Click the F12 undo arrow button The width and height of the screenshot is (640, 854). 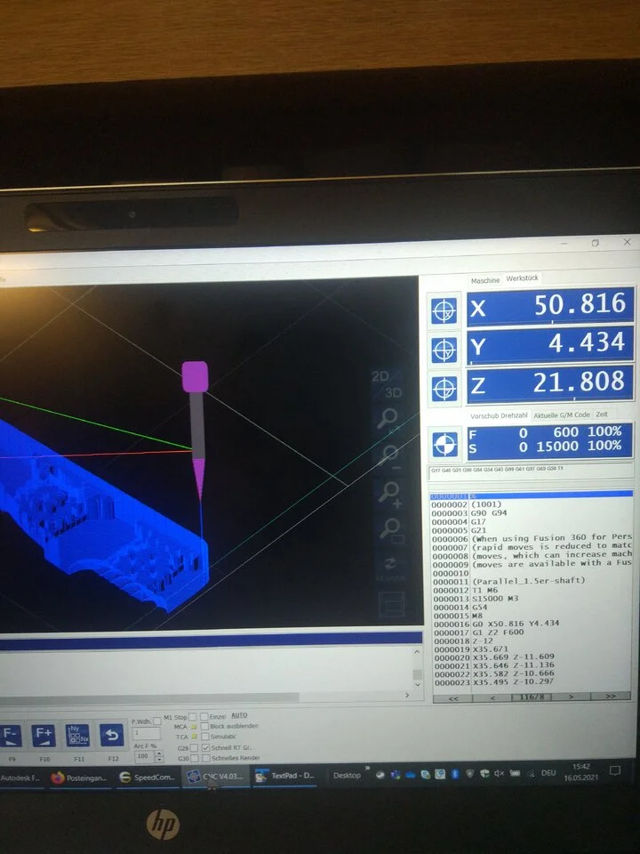click(x=112, y=736)
